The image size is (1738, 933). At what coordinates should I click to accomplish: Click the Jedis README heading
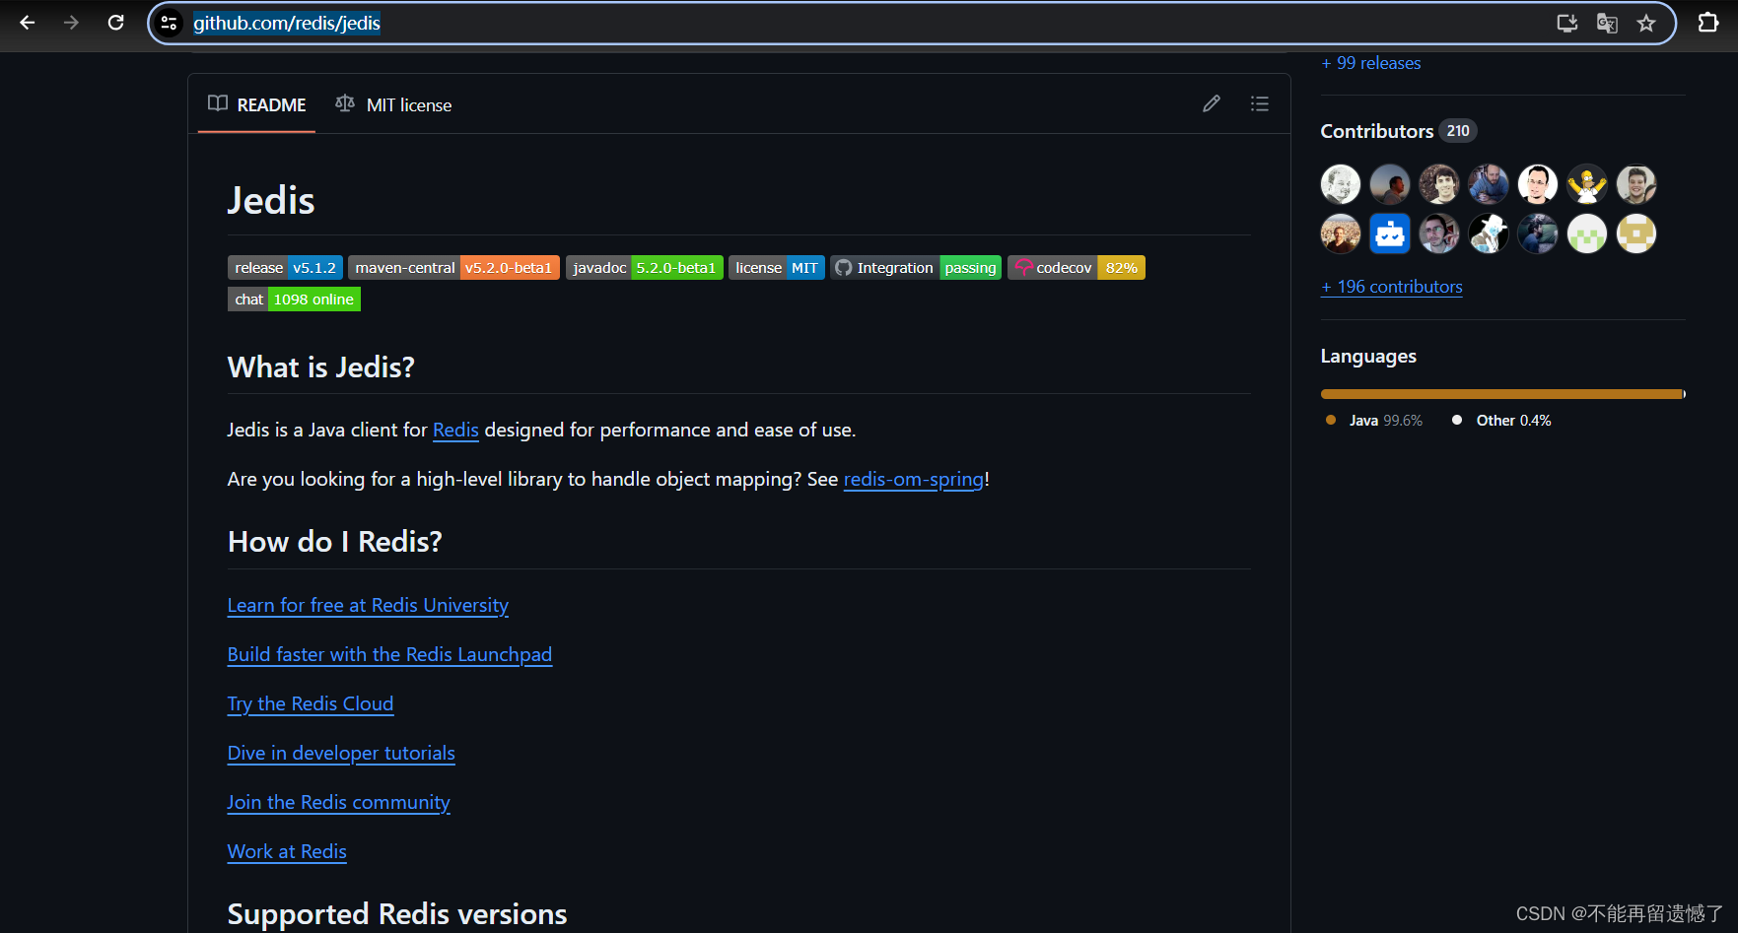(x=271, y=201)
